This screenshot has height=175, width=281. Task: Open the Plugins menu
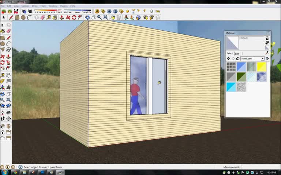tap(64, 6)
